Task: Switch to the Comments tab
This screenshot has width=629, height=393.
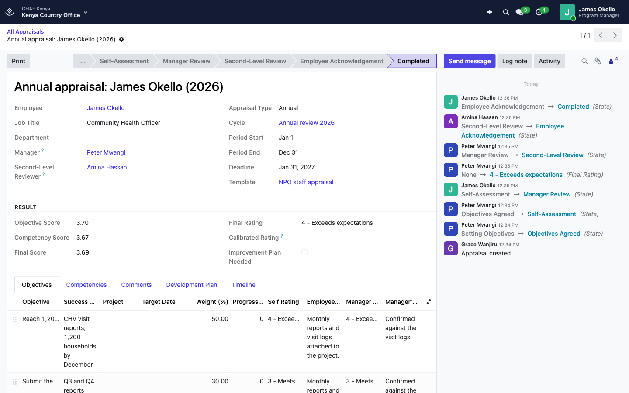Action: pyautogui.click(x=136, y=285)
